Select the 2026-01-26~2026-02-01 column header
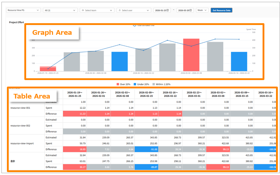 pyautogui.click(x=98, y=94)
